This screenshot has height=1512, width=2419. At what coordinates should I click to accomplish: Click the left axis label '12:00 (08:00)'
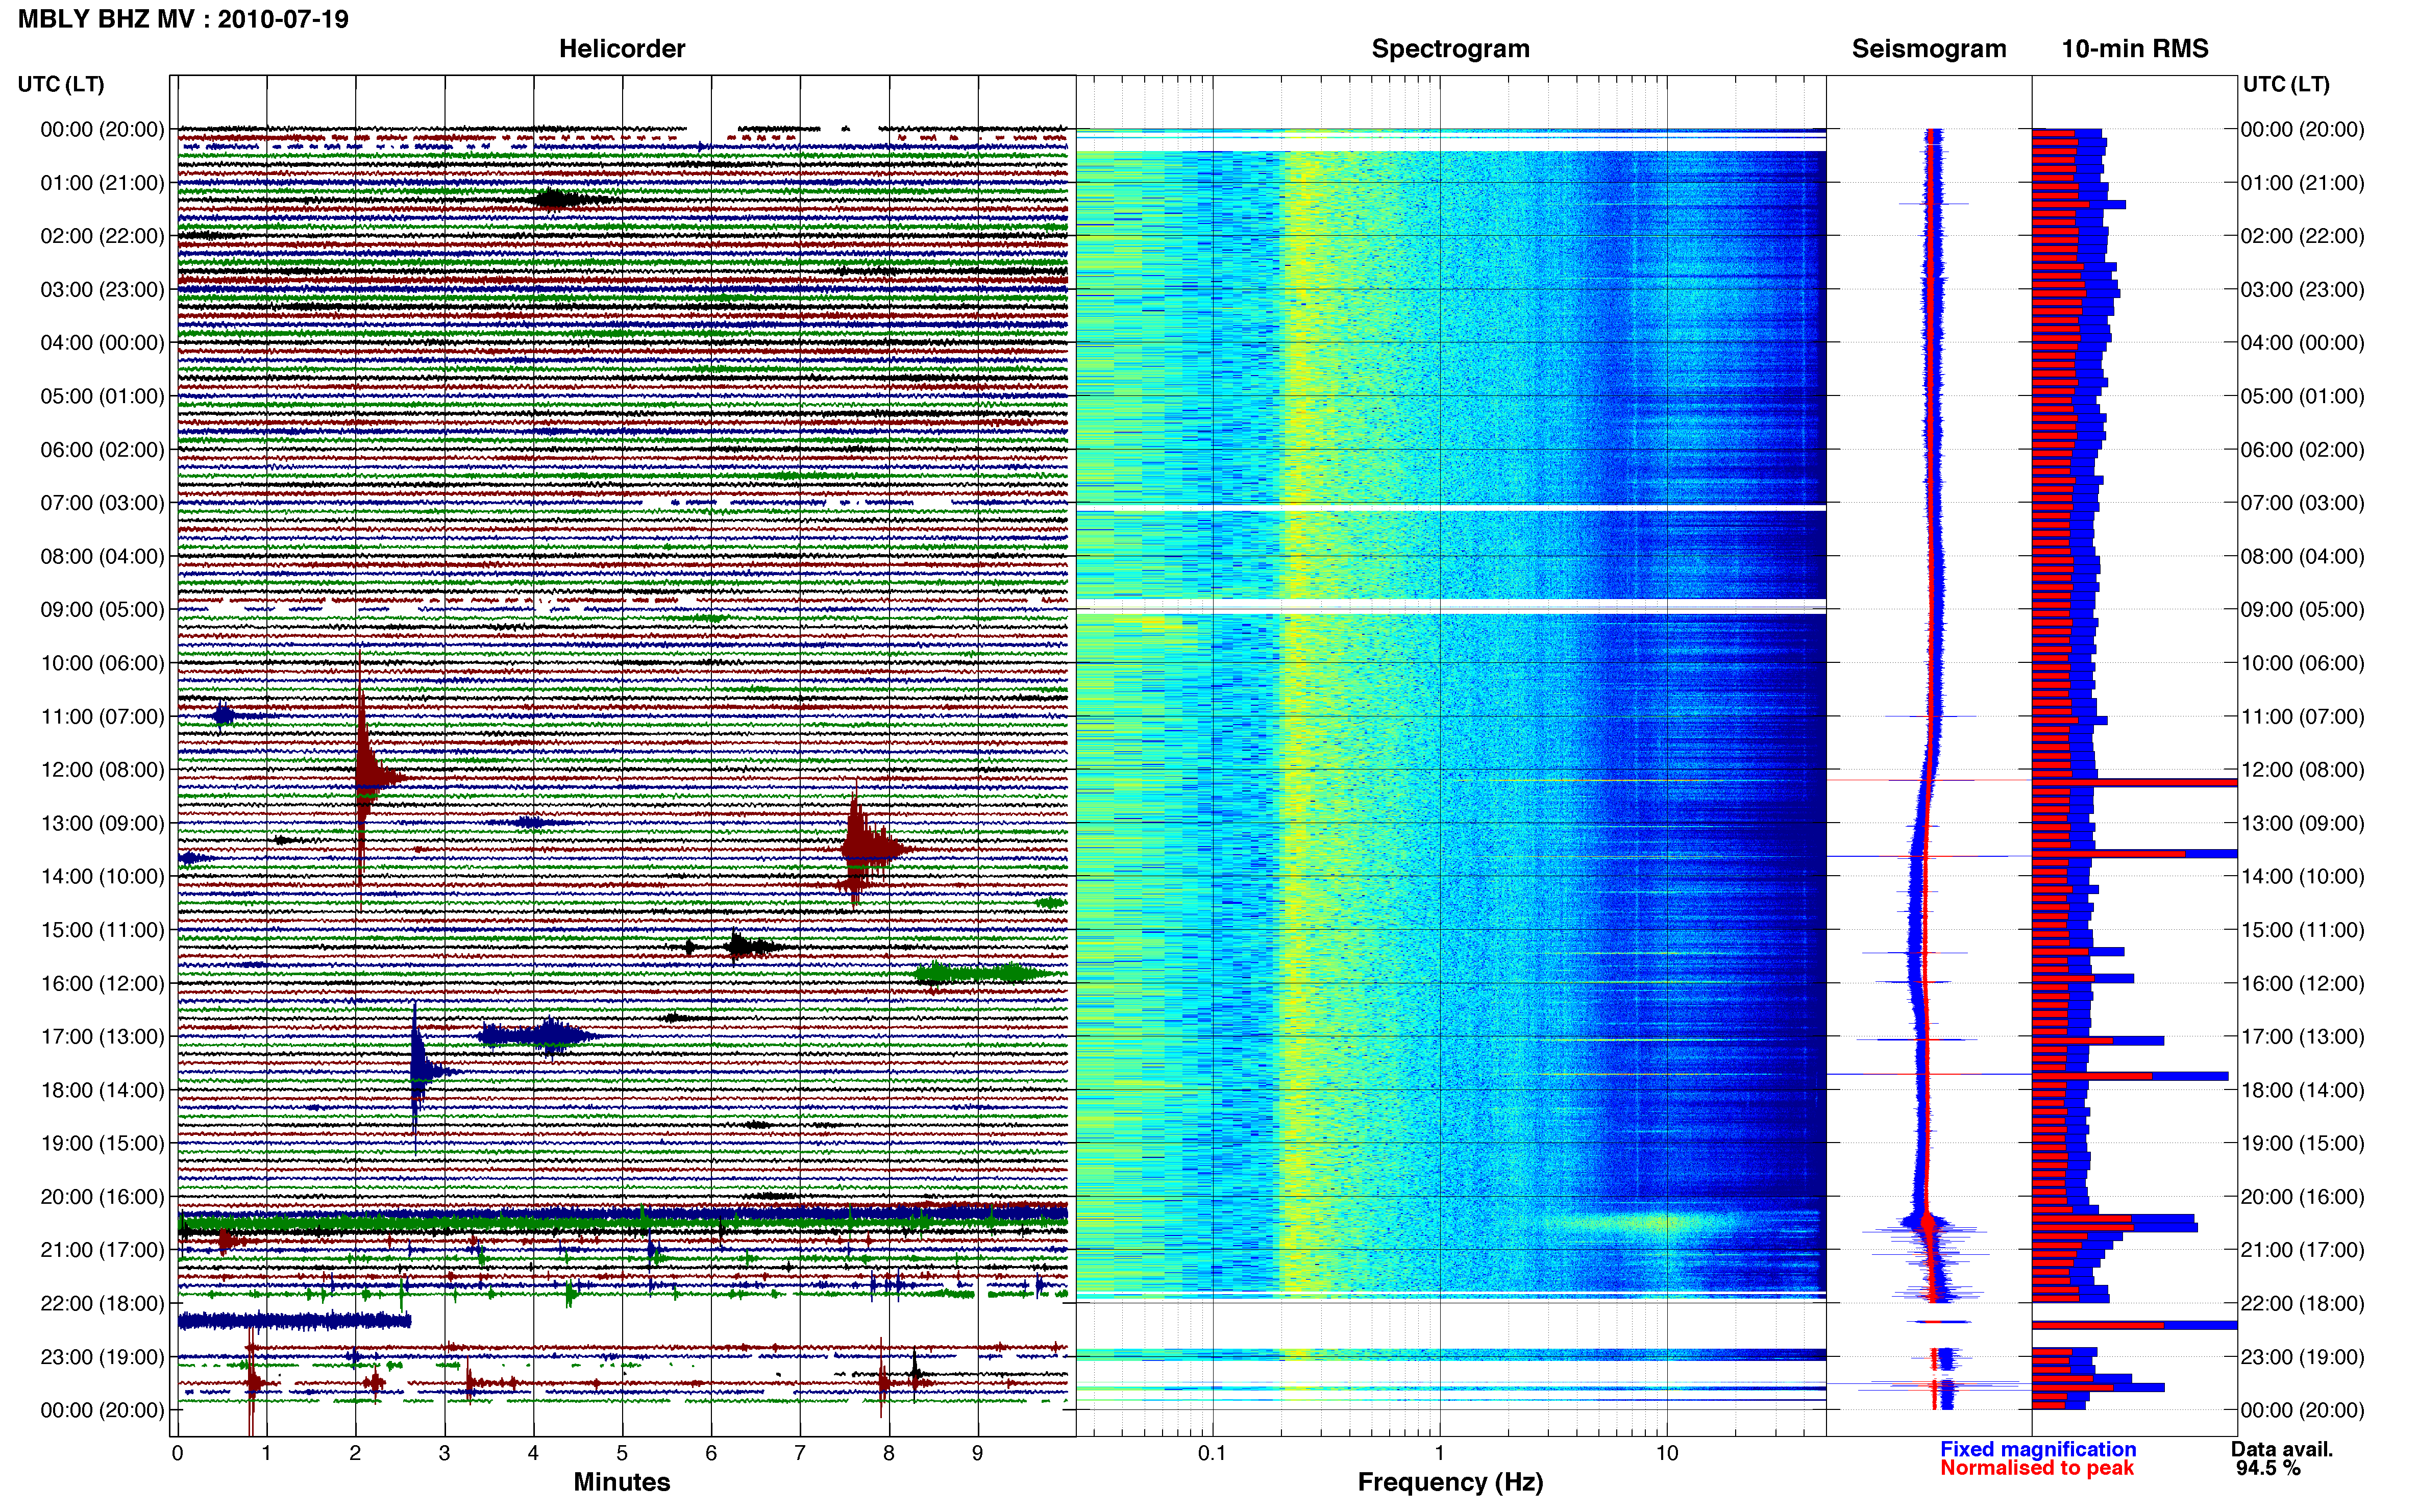(x=102, y=770)
